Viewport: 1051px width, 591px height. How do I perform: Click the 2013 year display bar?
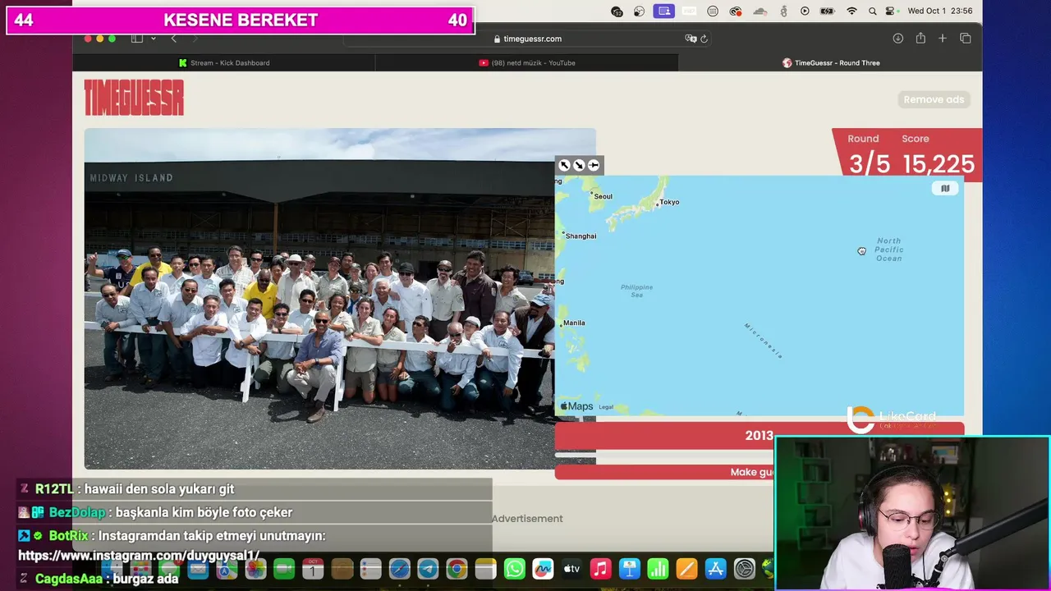[x=759, y=436]
